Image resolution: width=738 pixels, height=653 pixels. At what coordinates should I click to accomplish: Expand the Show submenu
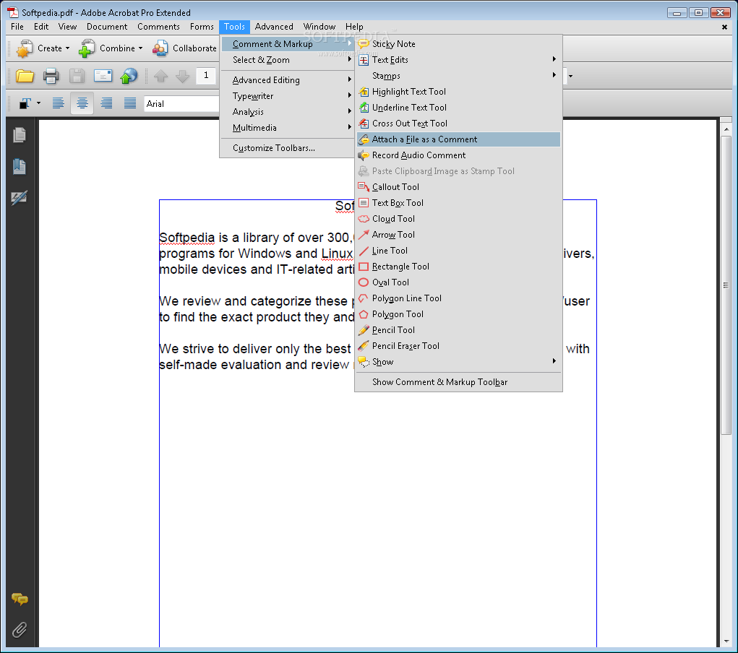pyautogui.click(x=458, y=362)
